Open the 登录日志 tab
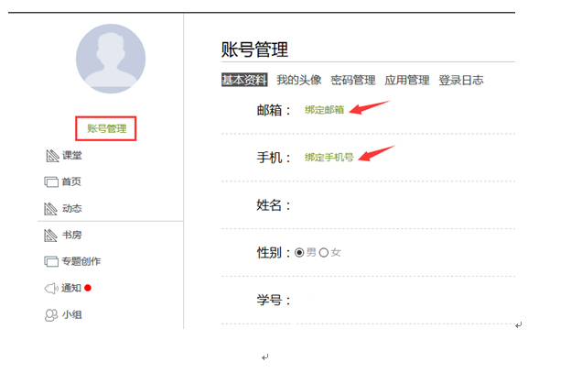This screenshot has width=571, height=373. tap(461, 80)
